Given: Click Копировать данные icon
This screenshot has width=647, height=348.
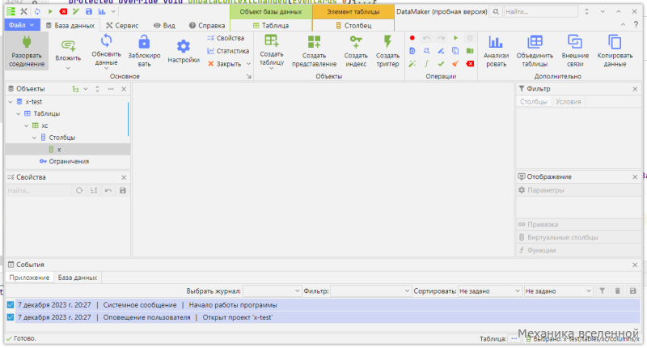Looking at the screenshot, I should pos(615,43).
